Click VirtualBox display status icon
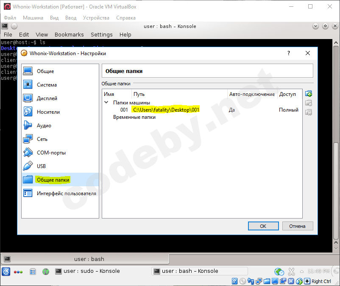The image size is (340, 286). (275, 281)
